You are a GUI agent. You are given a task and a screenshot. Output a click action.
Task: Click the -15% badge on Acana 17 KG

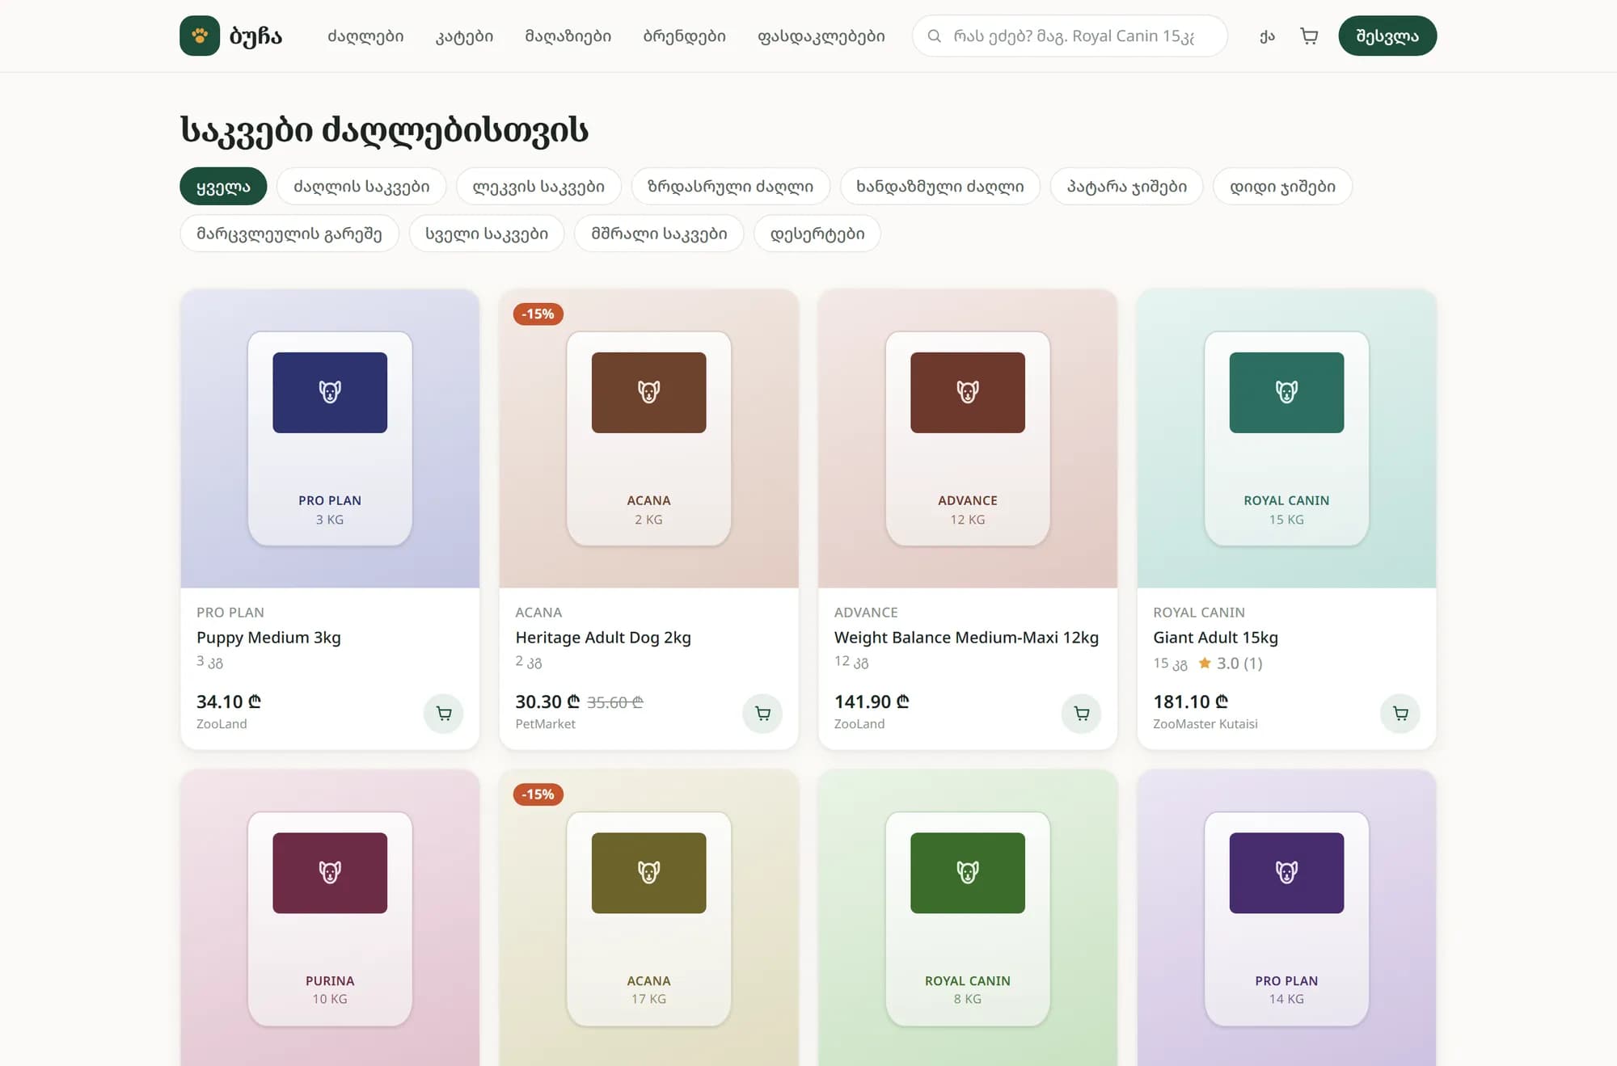(538, 794)
